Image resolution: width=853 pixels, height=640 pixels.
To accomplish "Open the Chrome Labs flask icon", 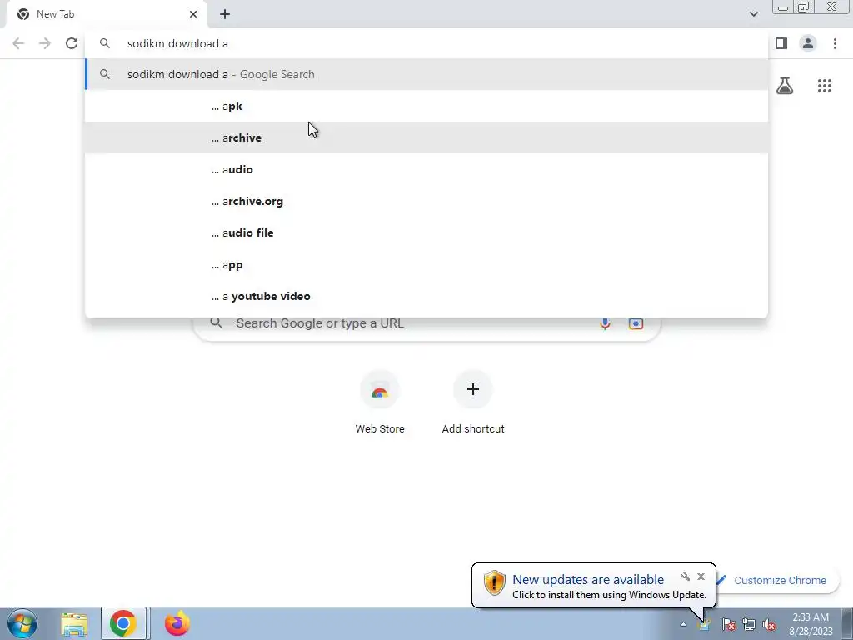I will click(785, 86).
